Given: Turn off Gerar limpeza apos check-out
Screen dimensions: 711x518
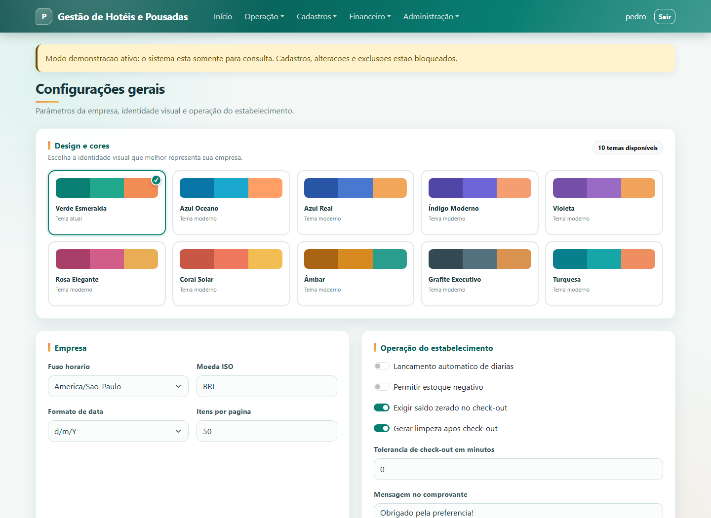Looking at the screenshot, I should point(382,428).
